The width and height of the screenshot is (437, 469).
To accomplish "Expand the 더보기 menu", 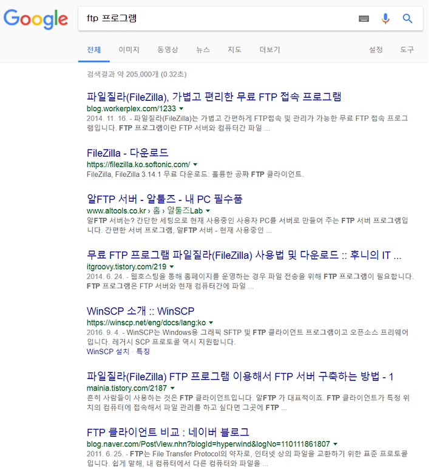I will tap(269, 50).
